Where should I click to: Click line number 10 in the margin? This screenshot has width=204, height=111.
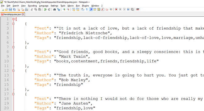[x=6, y=61]
